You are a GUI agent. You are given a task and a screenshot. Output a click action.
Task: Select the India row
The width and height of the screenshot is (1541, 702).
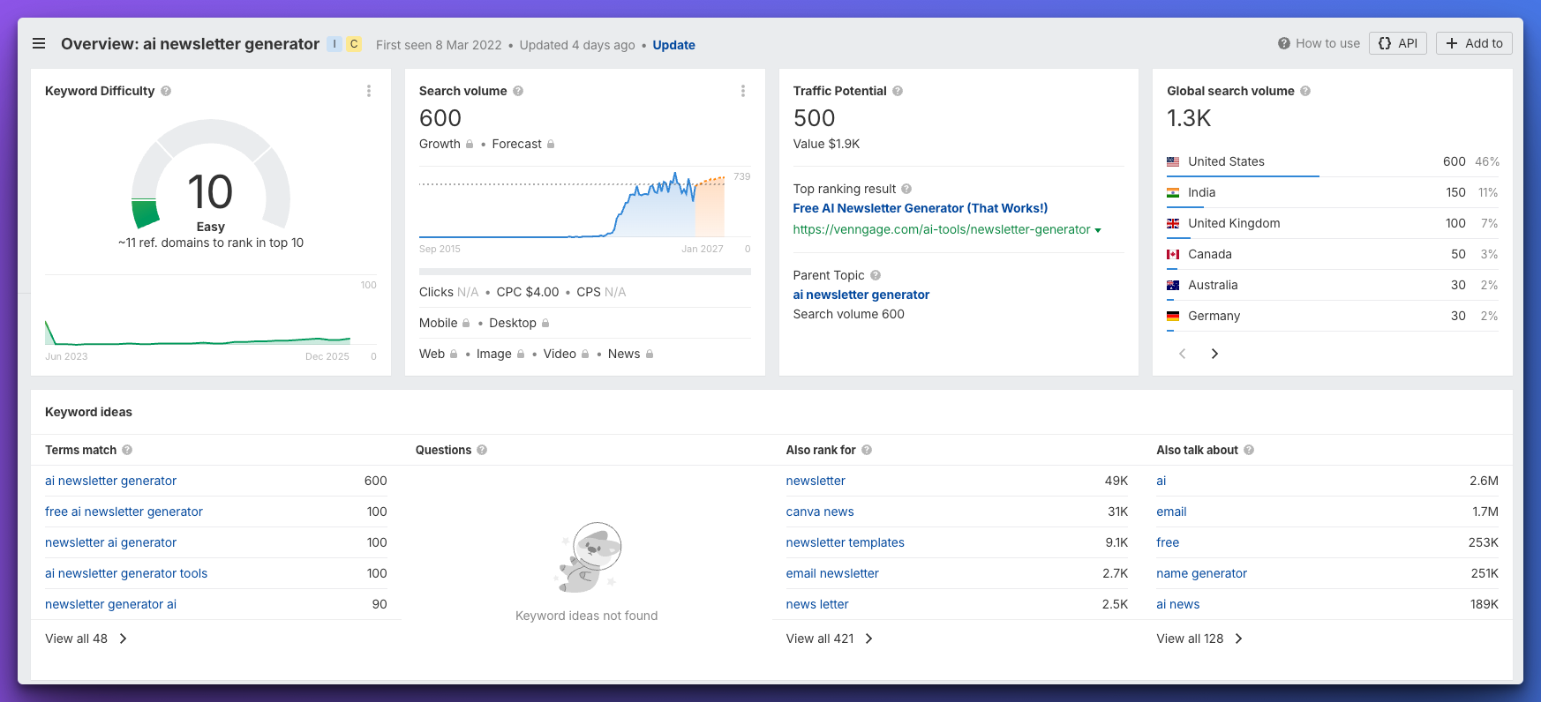pos(1333,192)
